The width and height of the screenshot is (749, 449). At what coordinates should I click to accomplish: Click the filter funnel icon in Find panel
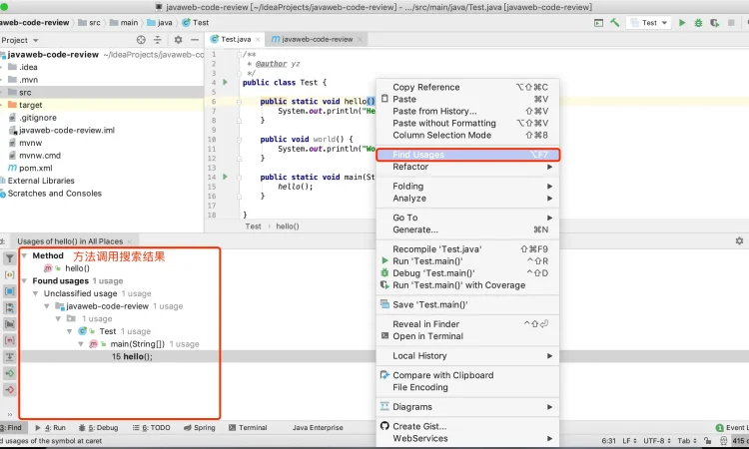coord(10,258)
